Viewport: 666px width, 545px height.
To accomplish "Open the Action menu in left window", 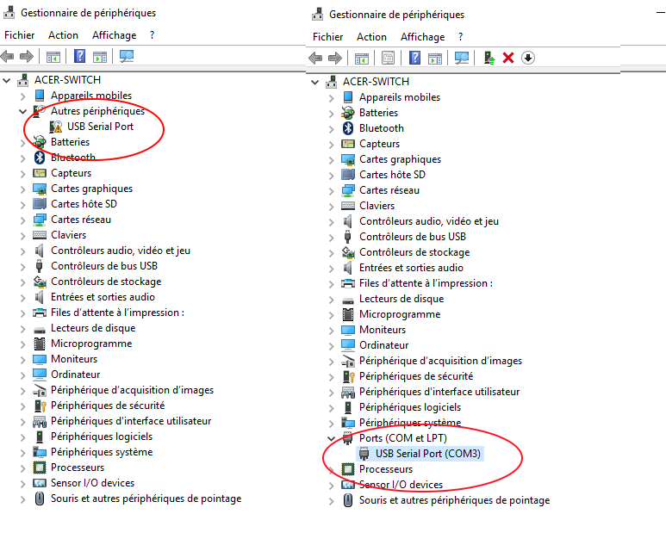I will [x=63, y=35].
